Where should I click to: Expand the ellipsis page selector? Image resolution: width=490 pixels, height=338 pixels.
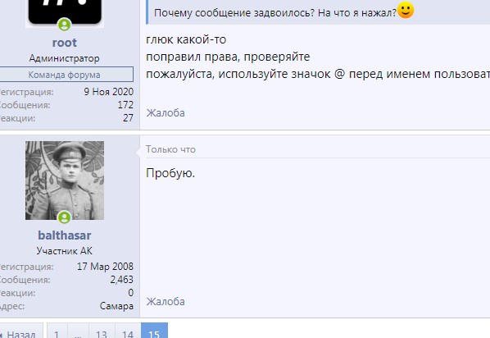pos(78,332)
